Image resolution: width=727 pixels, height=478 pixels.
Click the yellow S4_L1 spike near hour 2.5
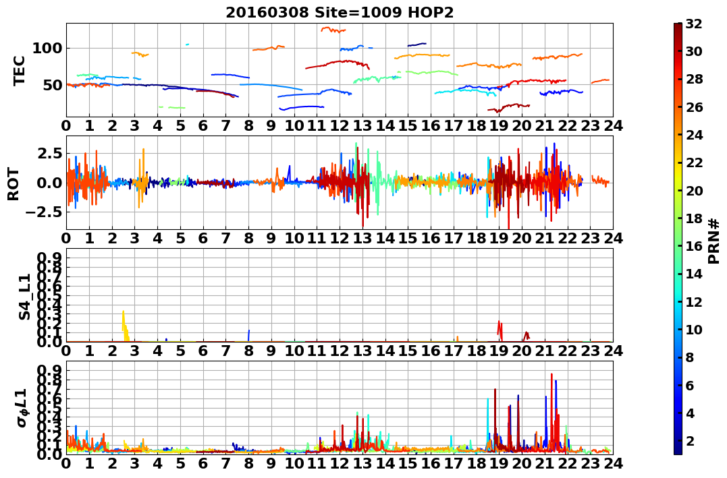tap(125, 326)
